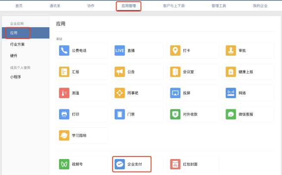Screen dimensions: 282x175
Task: Open the 打印 printer icon
Action: click(x=64, y=114)
